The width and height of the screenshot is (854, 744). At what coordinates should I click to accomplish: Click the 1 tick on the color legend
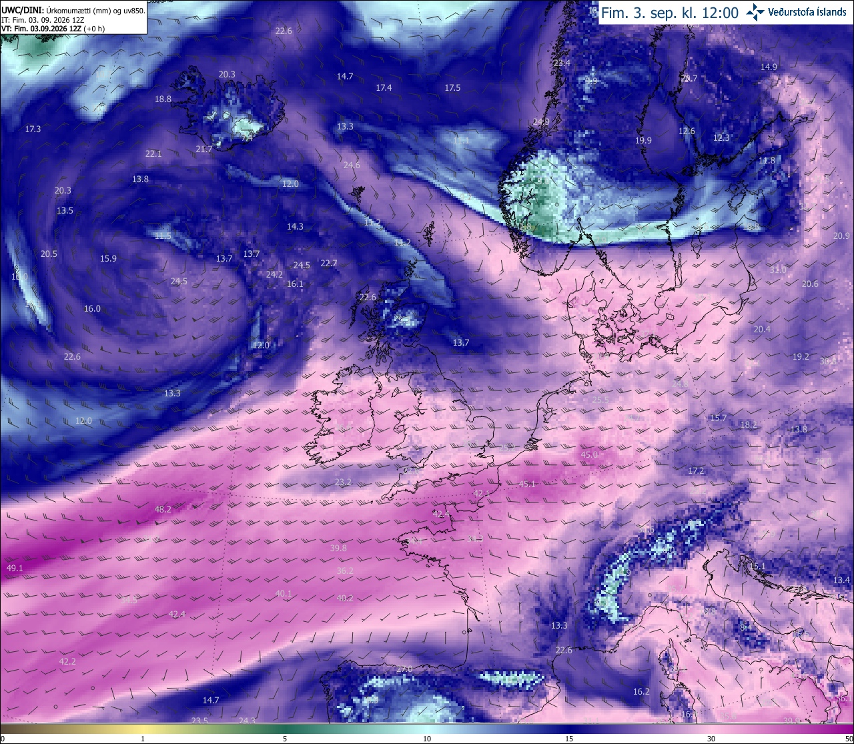(143, 739)
